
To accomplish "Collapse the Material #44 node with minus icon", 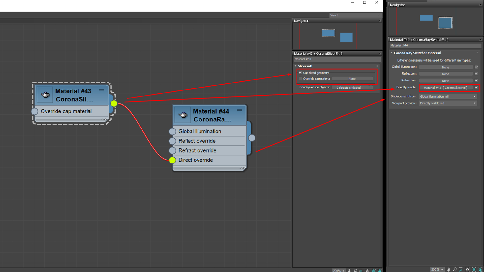I will coord(239,110).
